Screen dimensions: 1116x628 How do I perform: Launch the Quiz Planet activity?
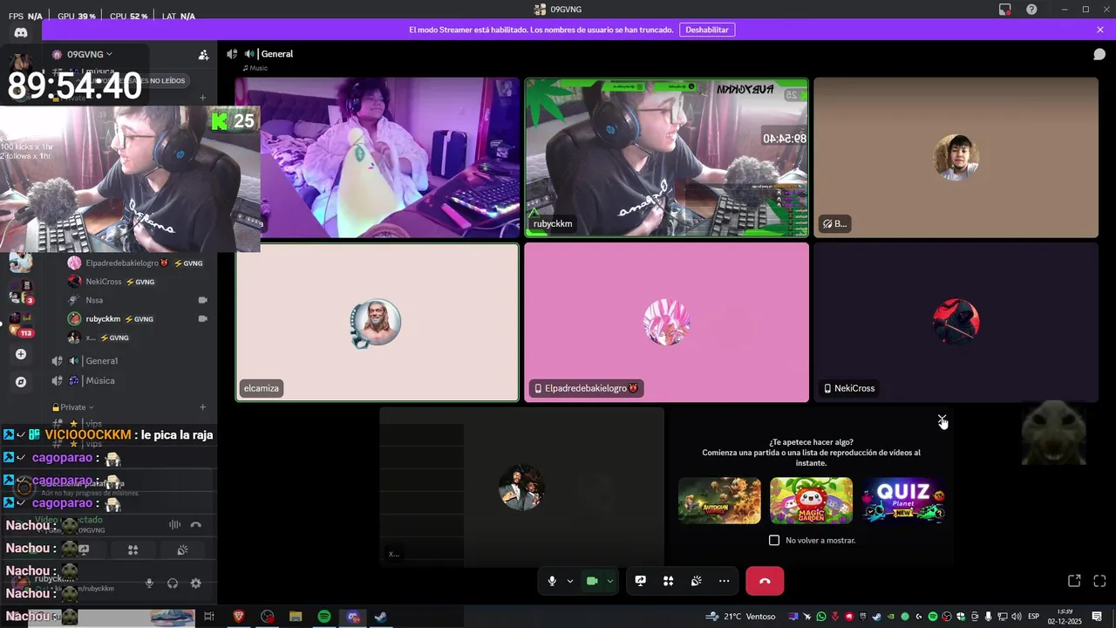903,501
